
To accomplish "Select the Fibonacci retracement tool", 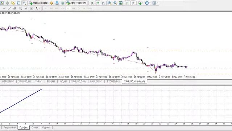I will (20, 8).
